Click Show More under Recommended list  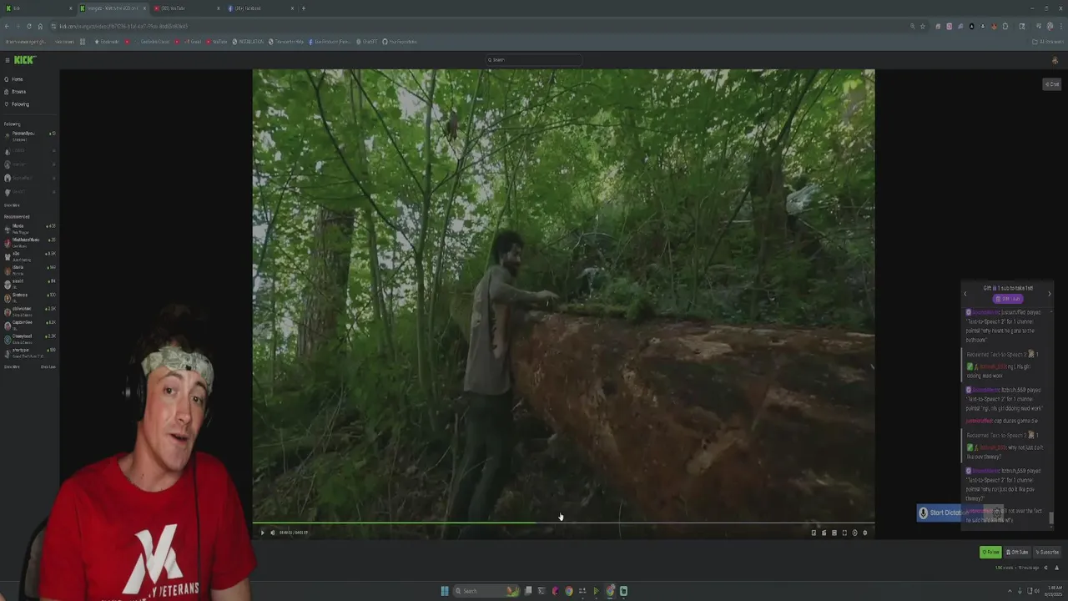[x=12, y=366]
